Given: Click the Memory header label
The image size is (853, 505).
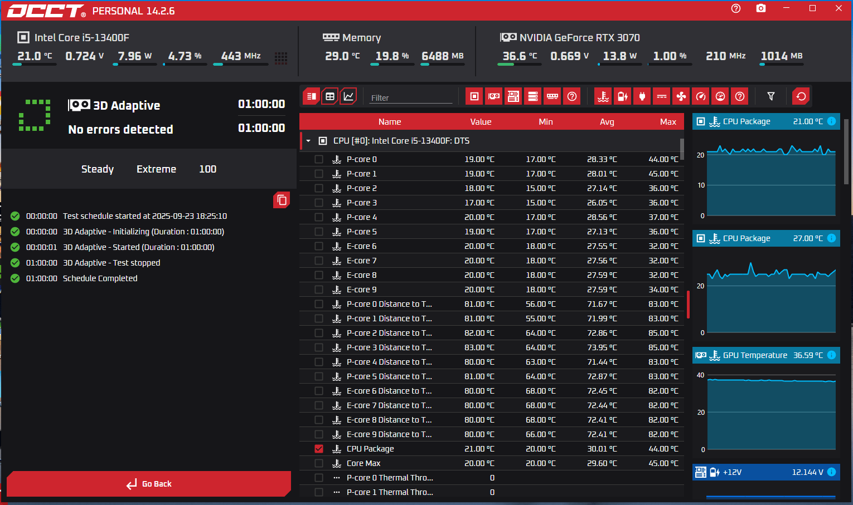Looking at the screenshot, I should [362, 38].
